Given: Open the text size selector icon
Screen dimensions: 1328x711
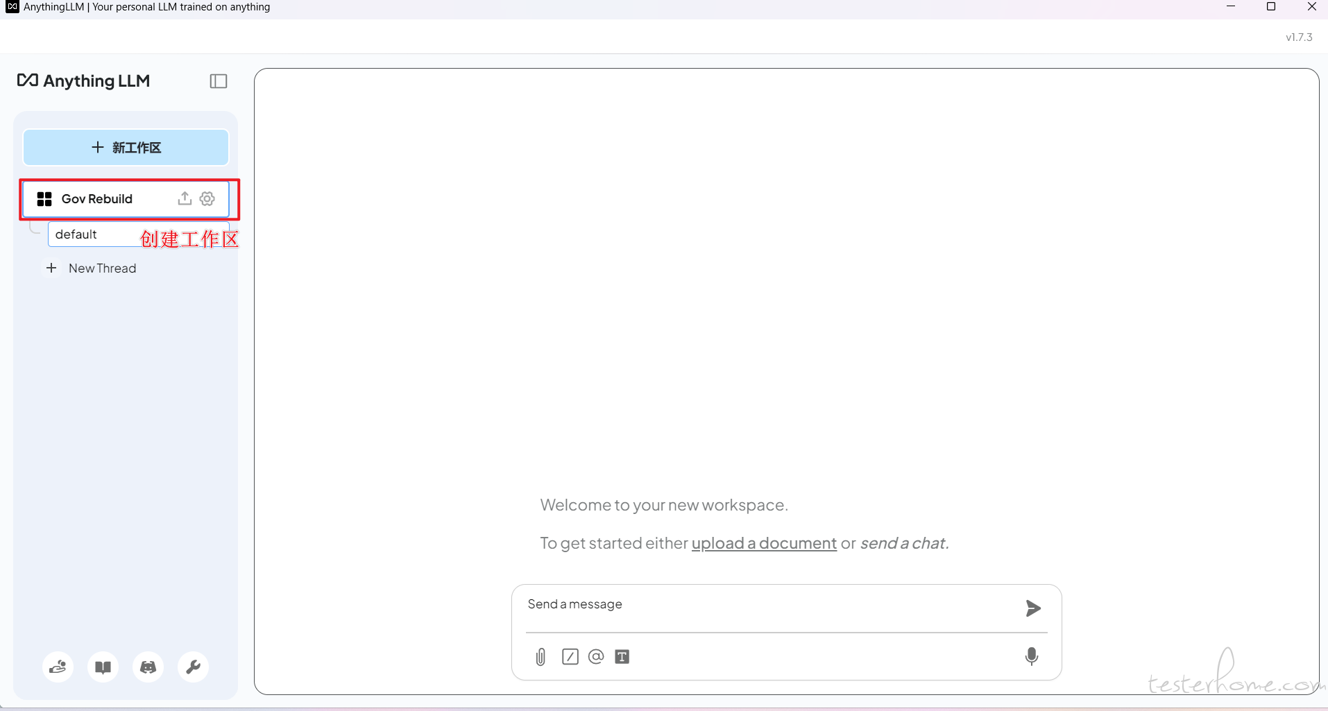Looking at the screenshot, I should pyautogui.click(x=622, y=657).
